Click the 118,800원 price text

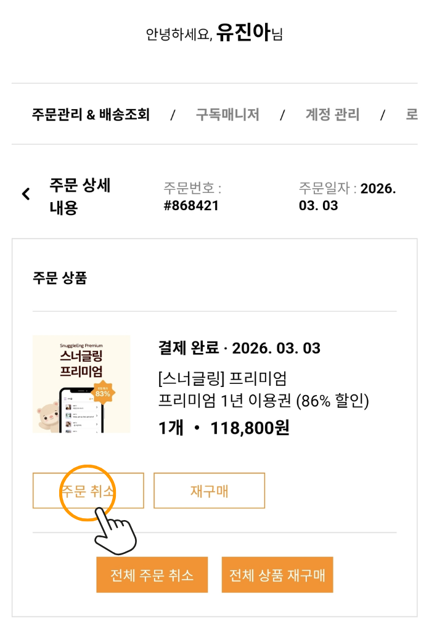click(x=250, y=427)
